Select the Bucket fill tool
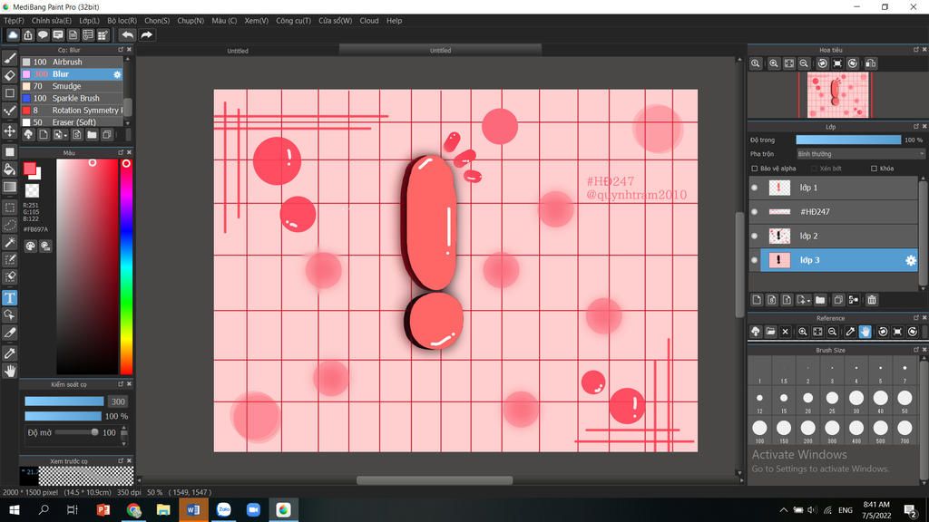929x522 pixels. [x=9, y=169]
